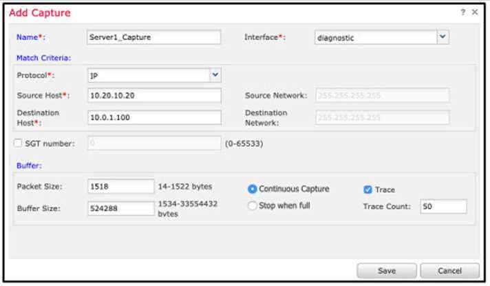Viewport: 490px width, 286px height.
Task: Focus the Destination Host input field
Action: 154,117
